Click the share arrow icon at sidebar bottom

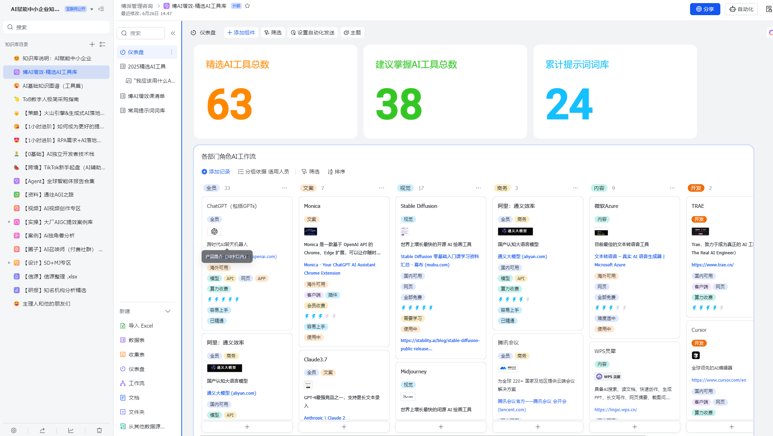pos(42,430)
